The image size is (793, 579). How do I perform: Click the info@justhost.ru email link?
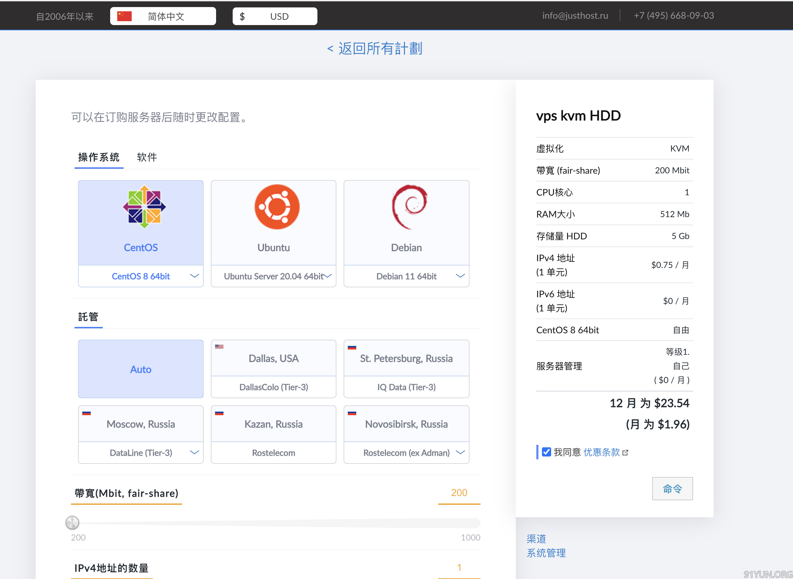point(575,16)
